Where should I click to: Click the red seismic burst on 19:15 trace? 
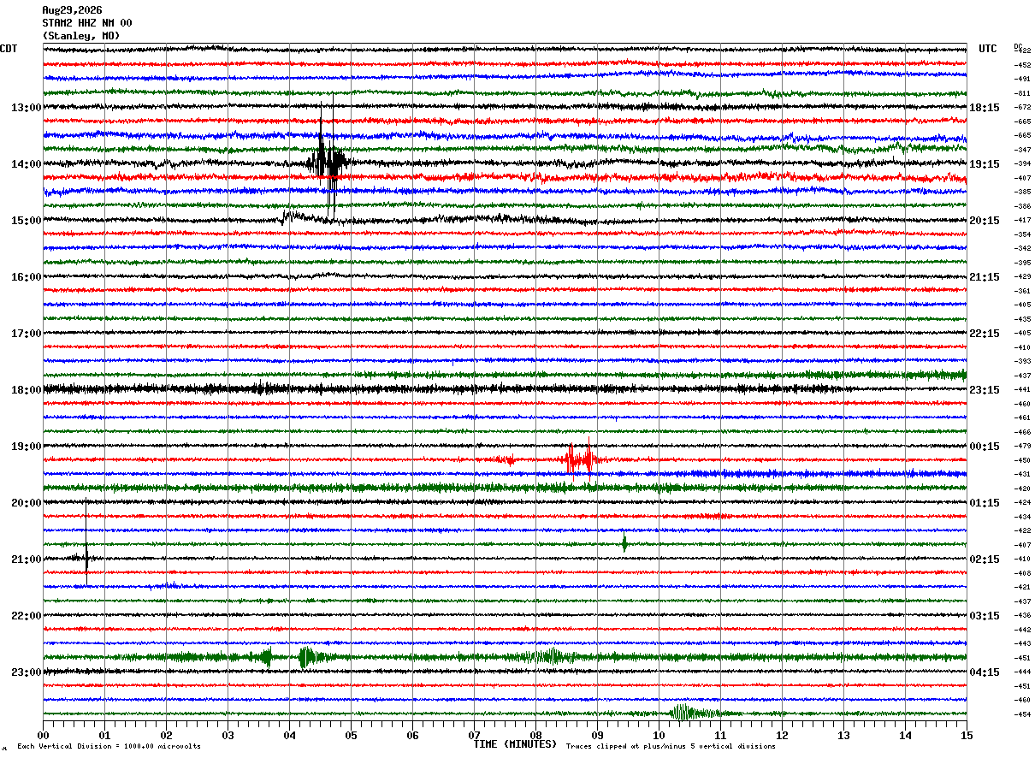tap(580, 459)
